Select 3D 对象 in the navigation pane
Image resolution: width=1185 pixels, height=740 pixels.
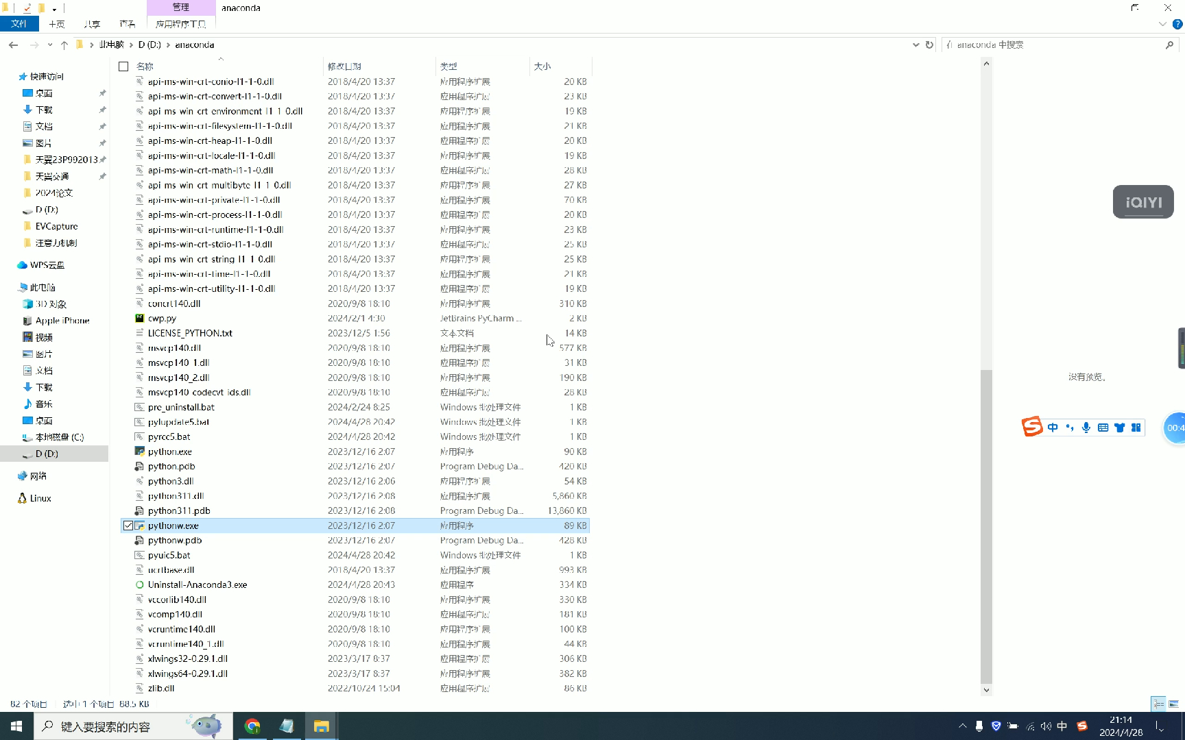point(45,304)
